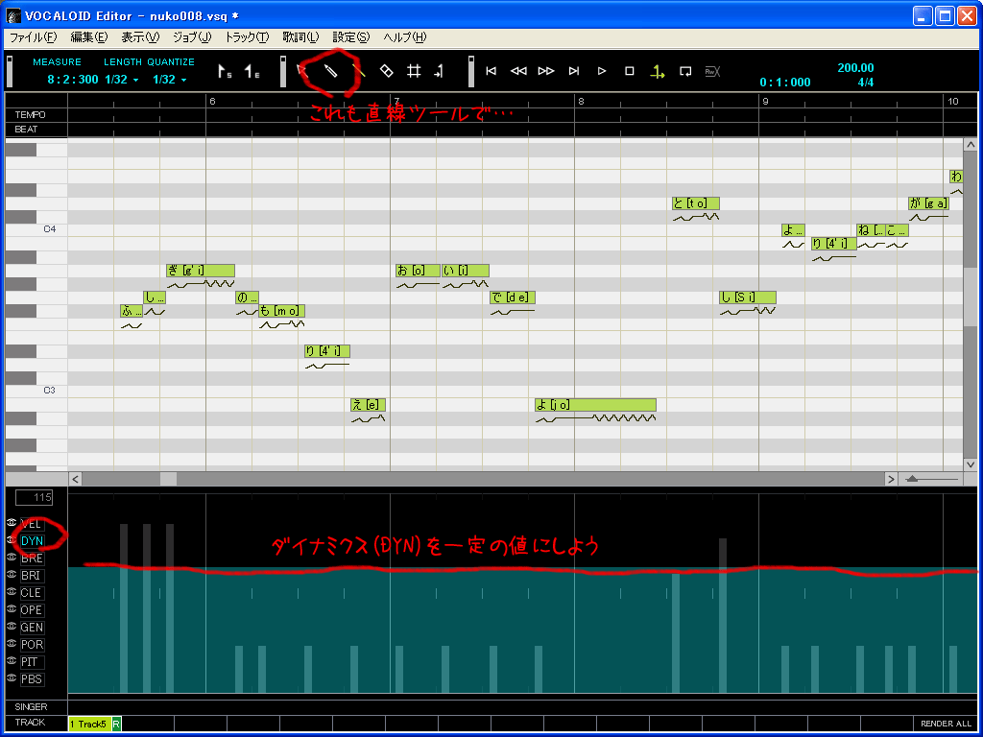983x737 pixels.
Task: Open the ヘルプ(H) menu
Action: (404, 37)
